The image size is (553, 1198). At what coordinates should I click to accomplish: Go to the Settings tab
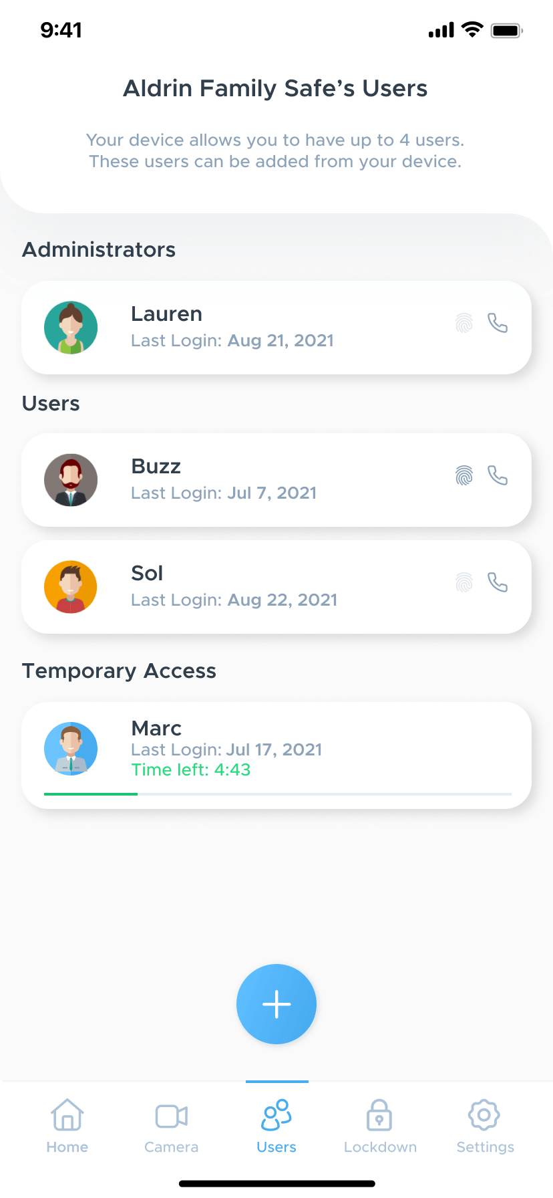tap(485, 1127)
